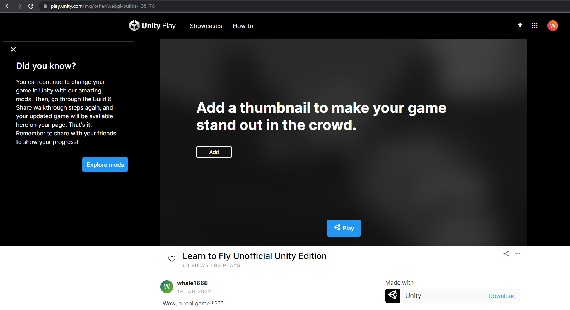This screenshot has width=570, height=310.
Task: Click the share icon
Action: coord(506,254)
